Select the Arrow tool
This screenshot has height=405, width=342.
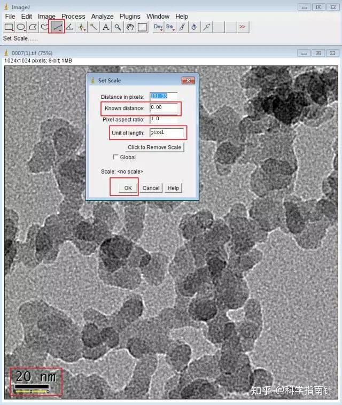click(206, 27)
